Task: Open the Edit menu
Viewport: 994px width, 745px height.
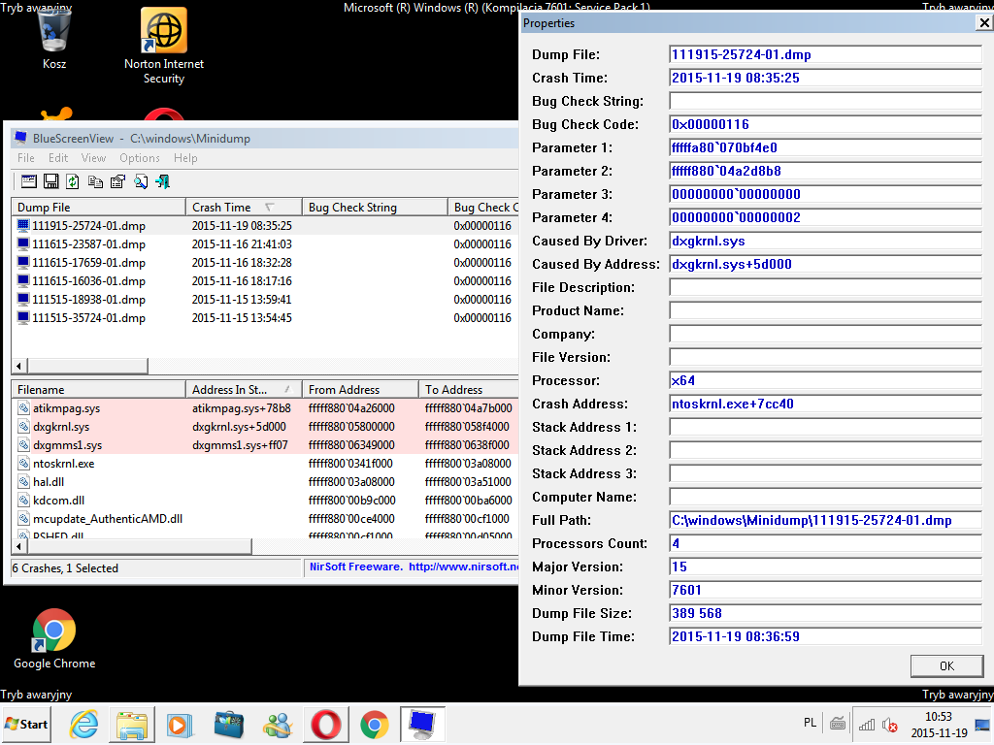Action: click(58, 158)
